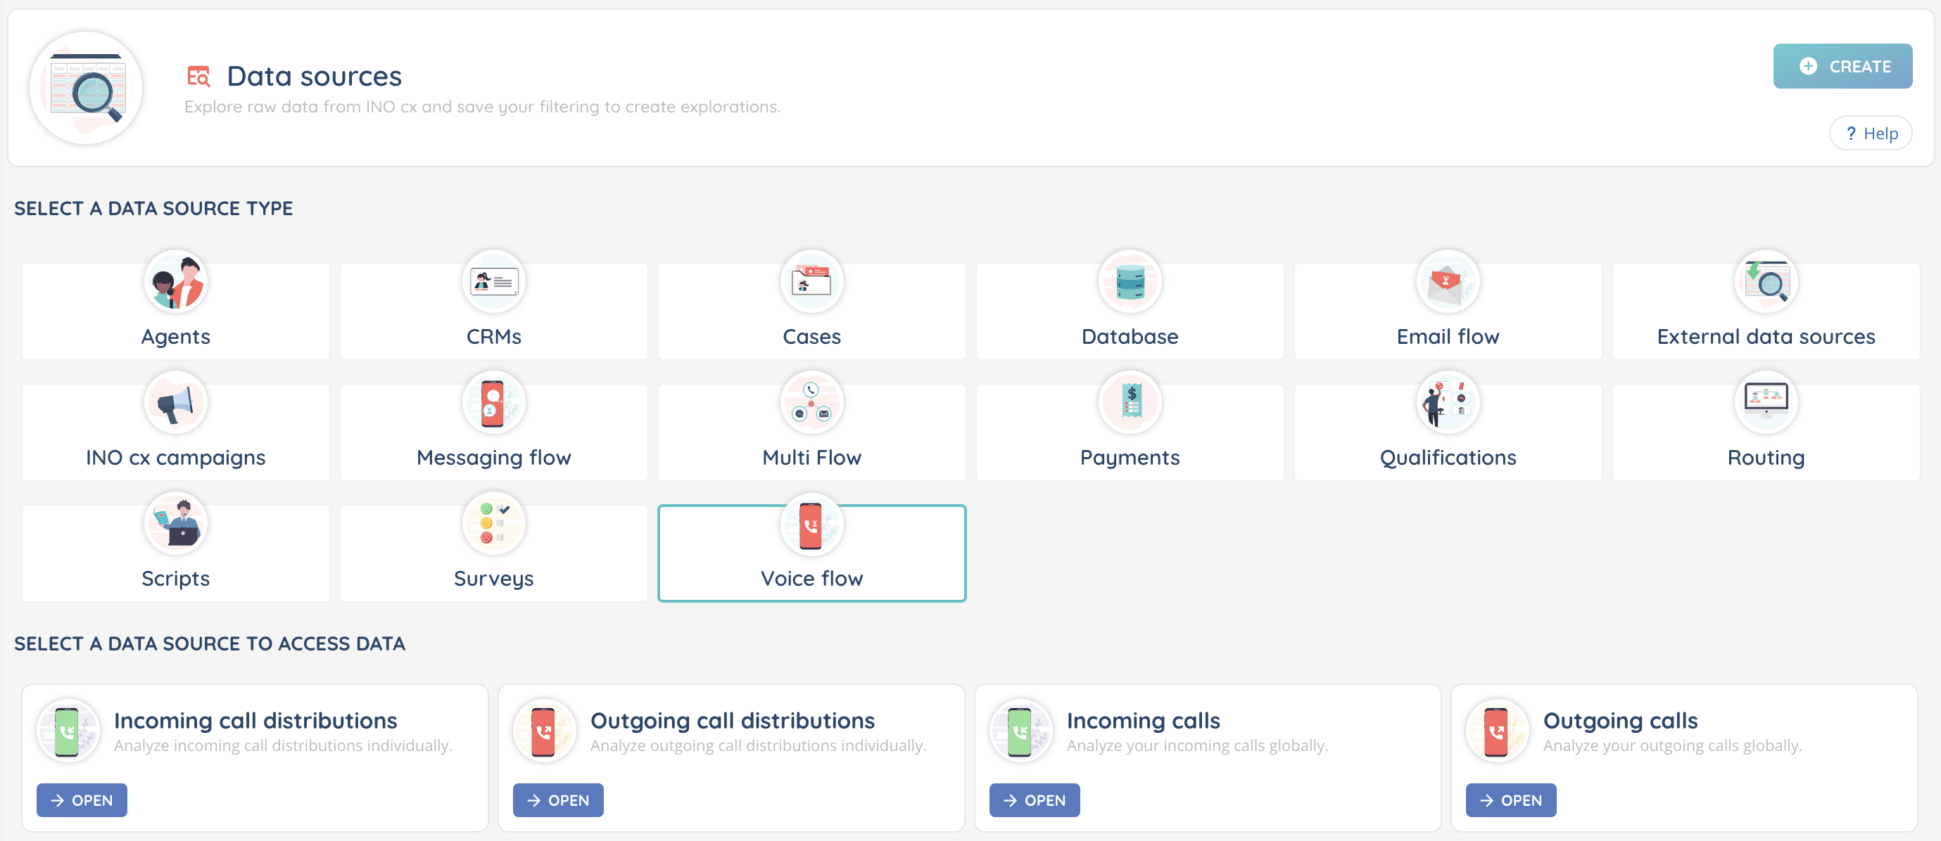1941x841 pixels.
Task: Choose the Messaging flow phone icon
Action: coord(493,404)
